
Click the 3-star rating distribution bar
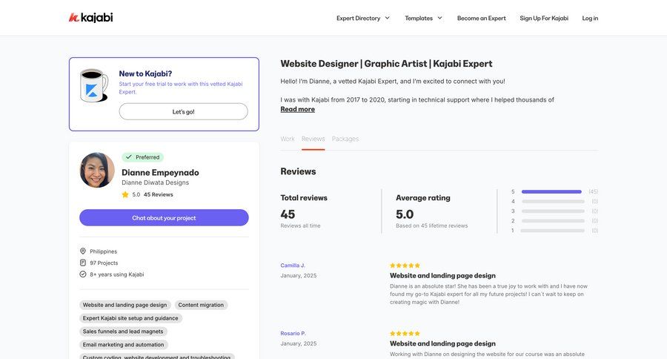point(553,211)
